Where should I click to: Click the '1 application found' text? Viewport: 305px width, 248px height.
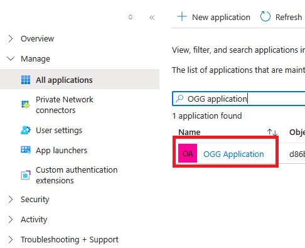207,116
